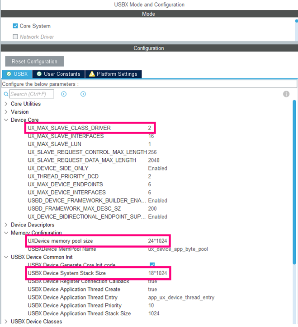
Task: Open the parameter info icon
Action: click(286, 94)
